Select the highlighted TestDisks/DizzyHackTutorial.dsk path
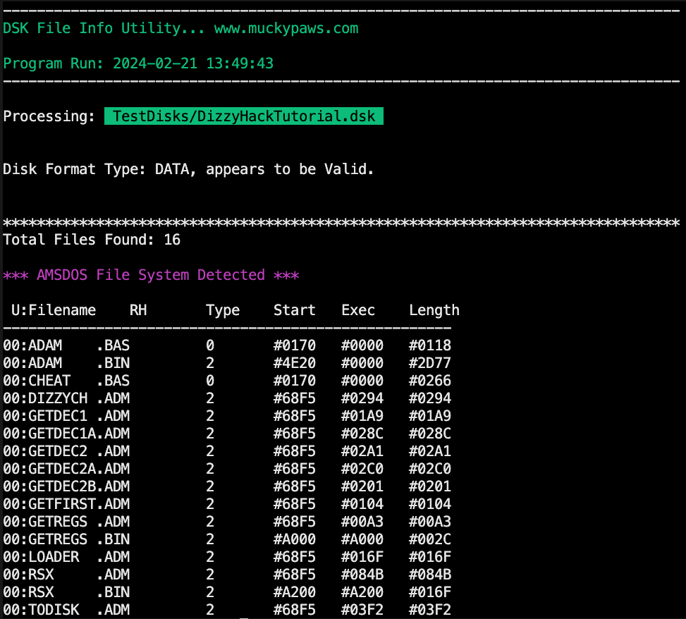 click(244, 116)
